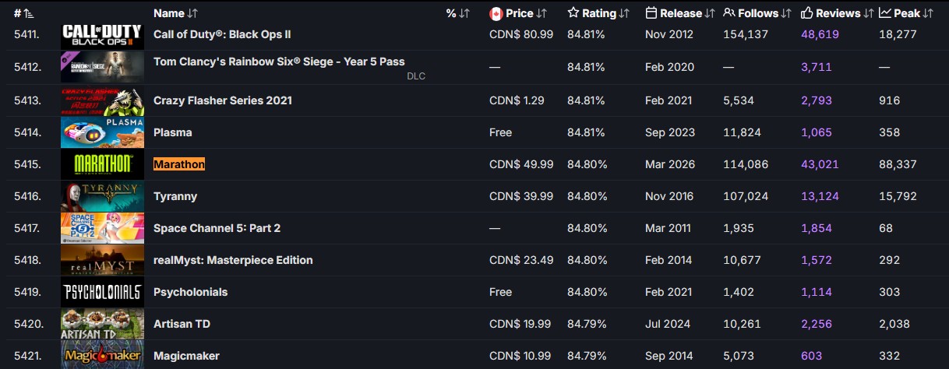
Task: Click the 603 reviews link for Magicmaker
Action: point(811,356)
